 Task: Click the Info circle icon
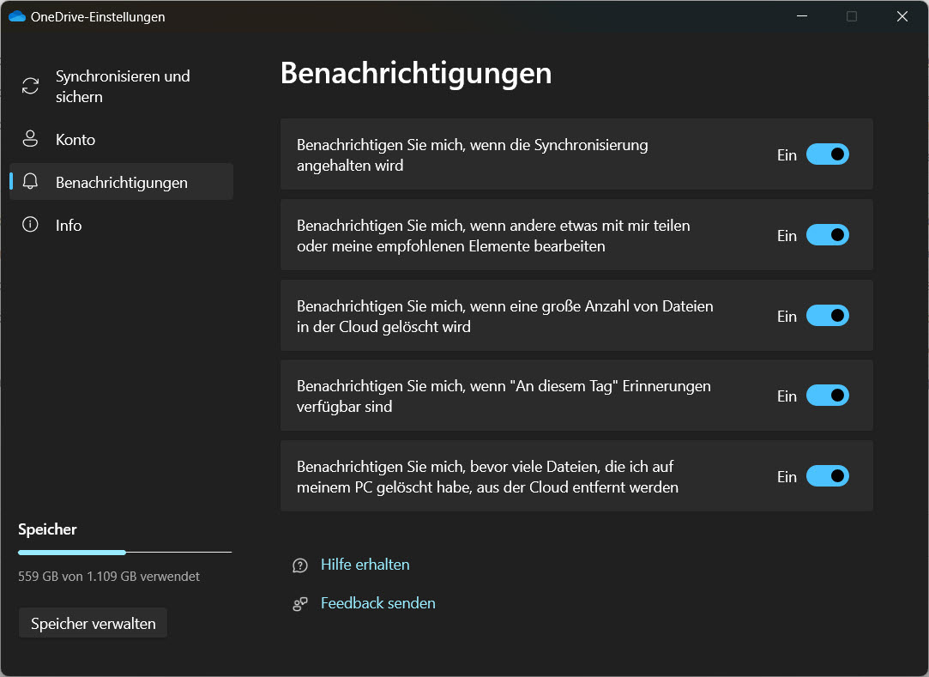(31, 225)
